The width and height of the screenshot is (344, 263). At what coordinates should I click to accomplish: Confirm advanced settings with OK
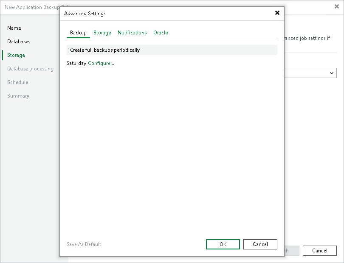pyautogui.click(x=223, y=244)
